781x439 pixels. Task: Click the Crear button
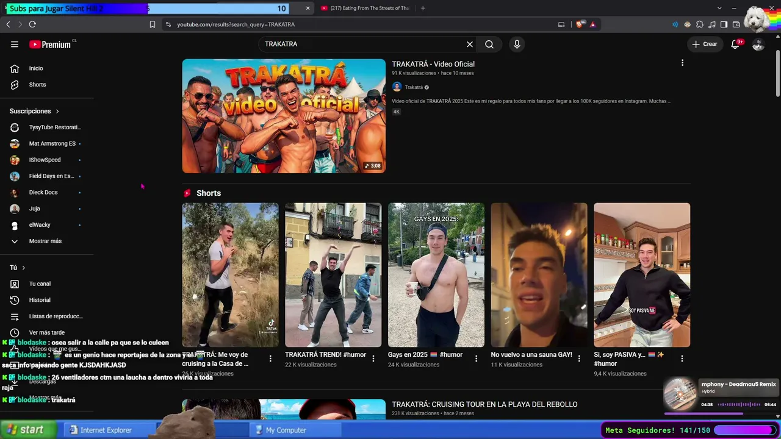point(704,44)
